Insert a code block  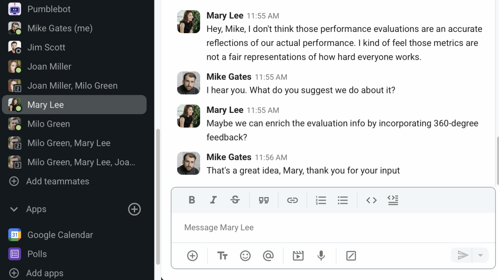point(393,200)
